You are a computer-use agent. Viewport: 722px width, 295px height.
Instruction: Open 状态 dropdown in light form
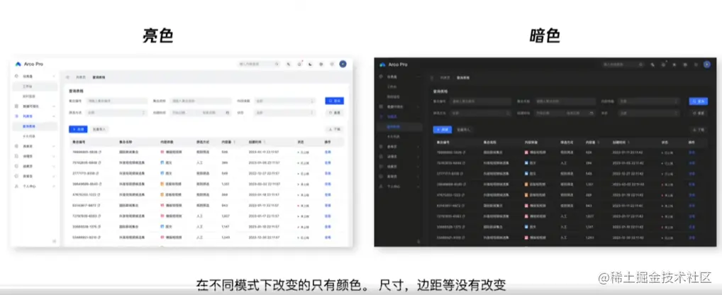point(285,112)
